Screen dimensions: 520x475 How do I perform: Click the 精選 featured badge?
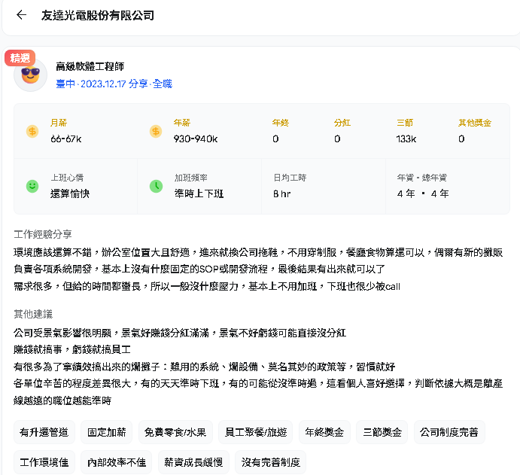tap(20, 58)
